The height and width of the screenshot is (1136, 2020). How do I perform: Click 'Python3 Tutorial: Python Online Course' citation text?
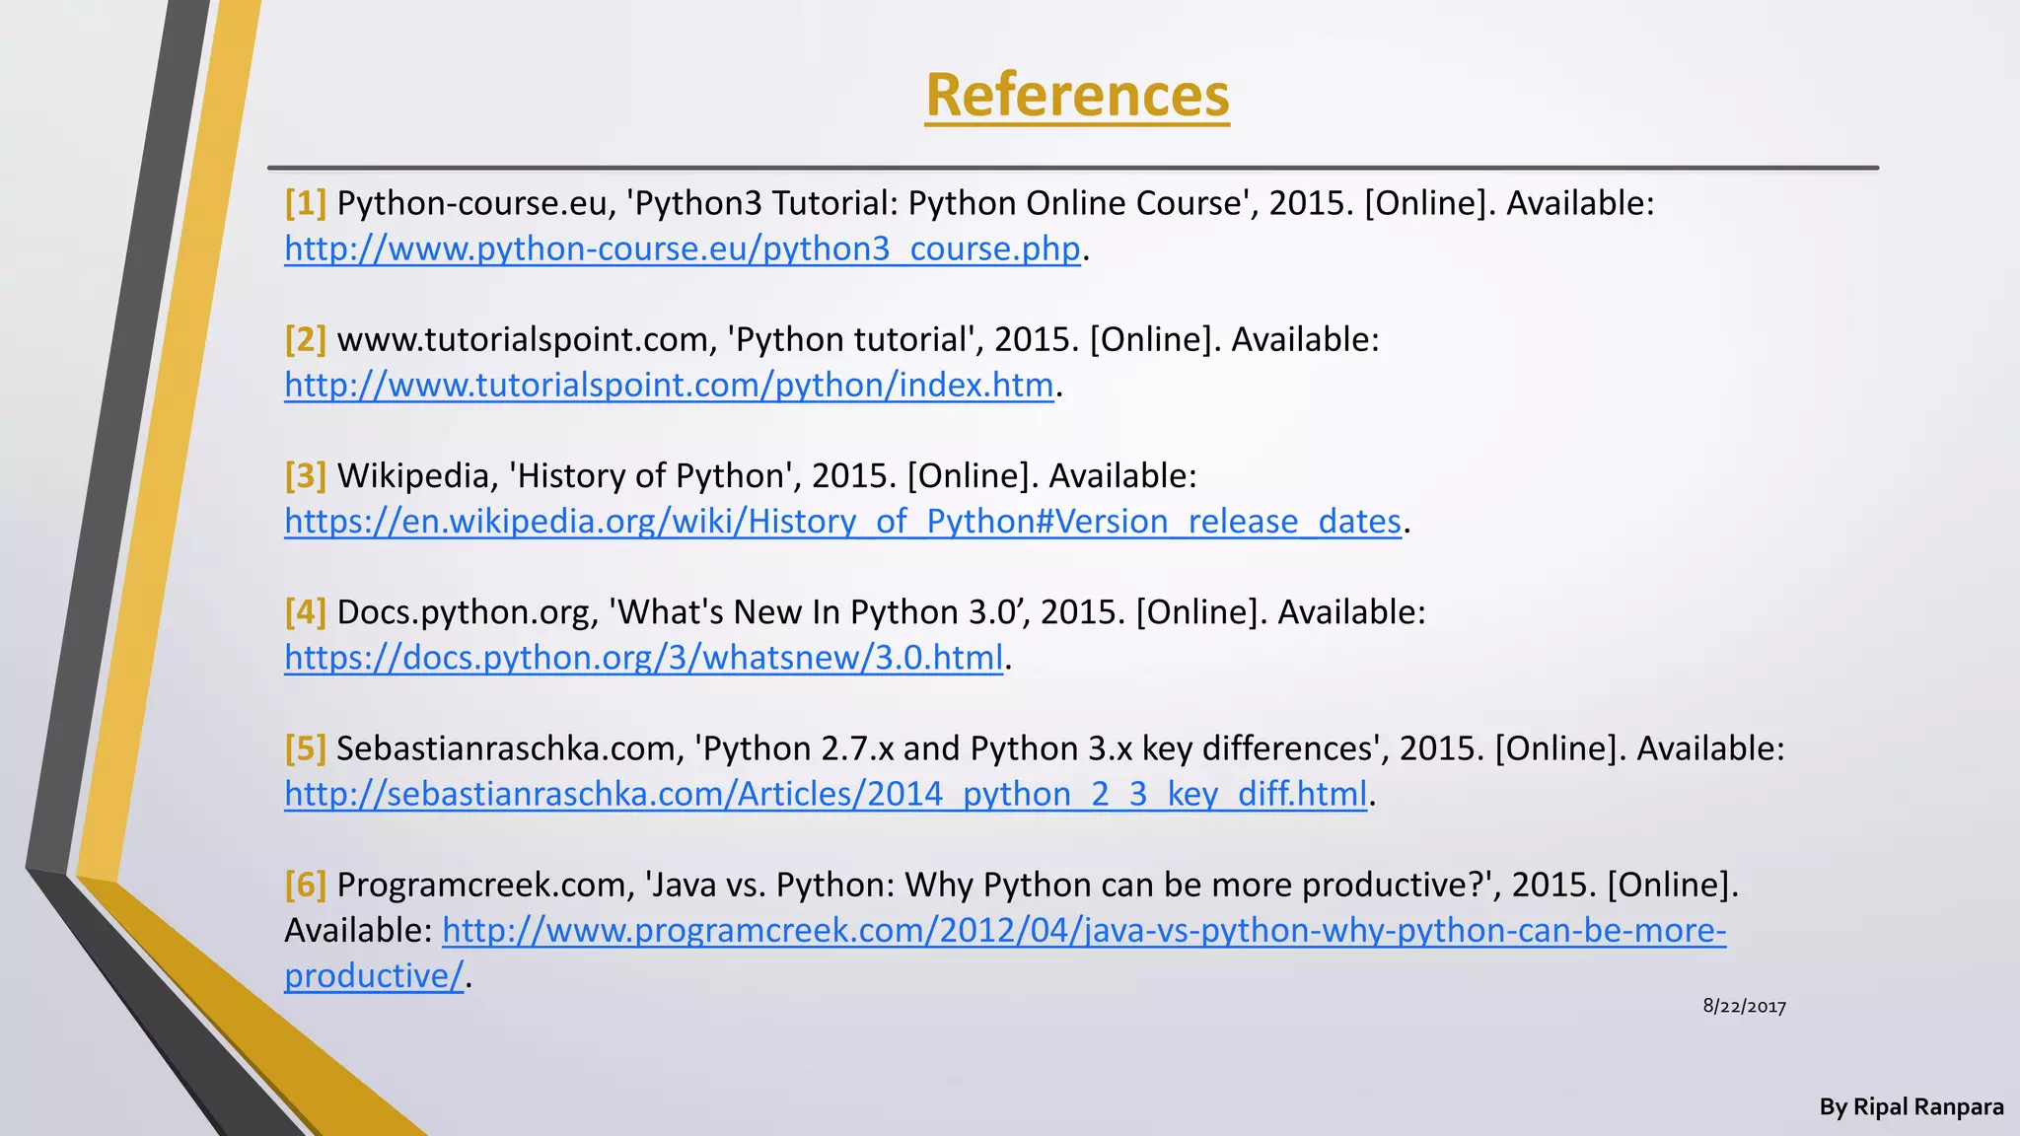pos(941,203)
